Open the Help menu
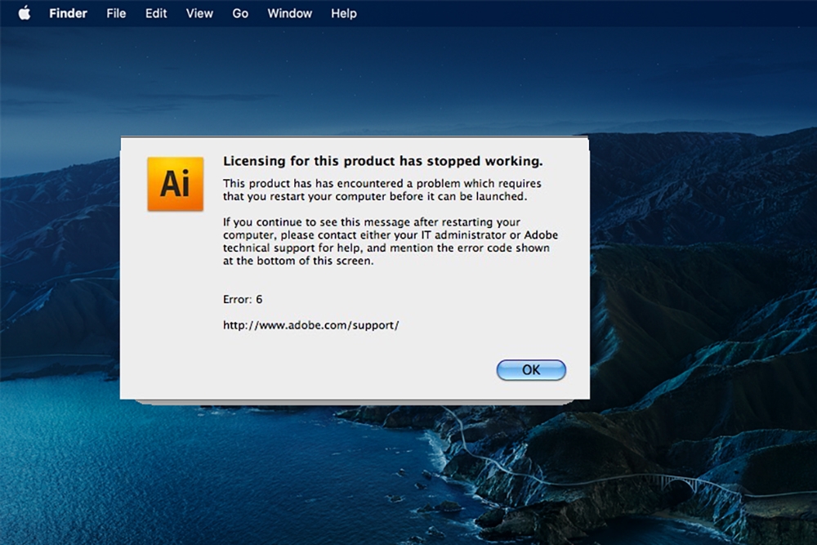This screenshot has width=817, height=545. 343,13
